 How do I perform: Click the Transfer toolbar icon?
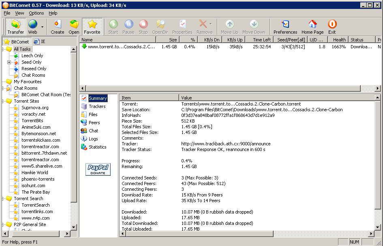(16, 27)
